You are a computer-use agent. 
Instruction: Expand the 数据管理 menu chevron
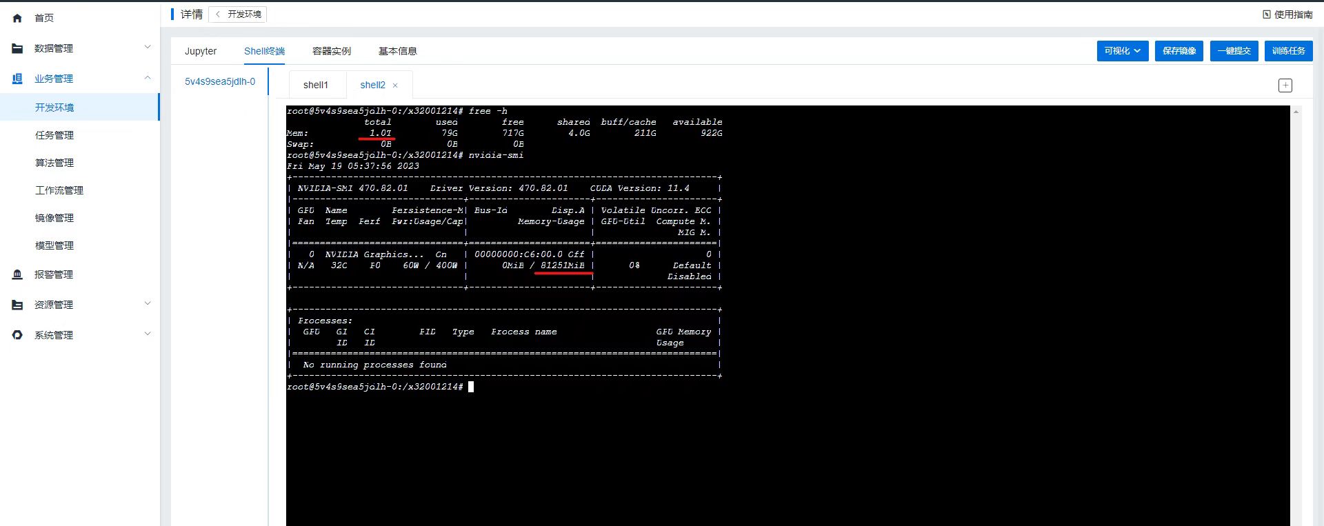click(x=147, y=48)
